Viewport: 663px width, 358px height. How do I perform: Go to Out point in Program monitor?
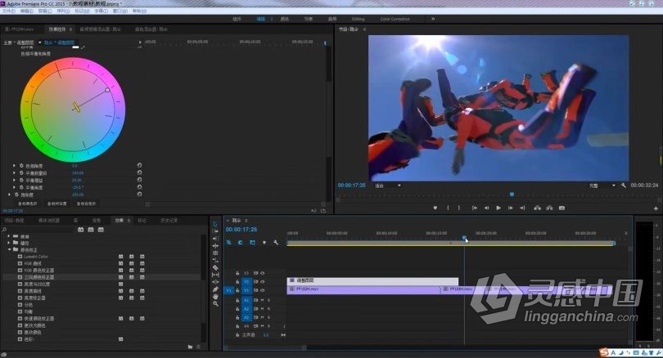tap(522, 208)
